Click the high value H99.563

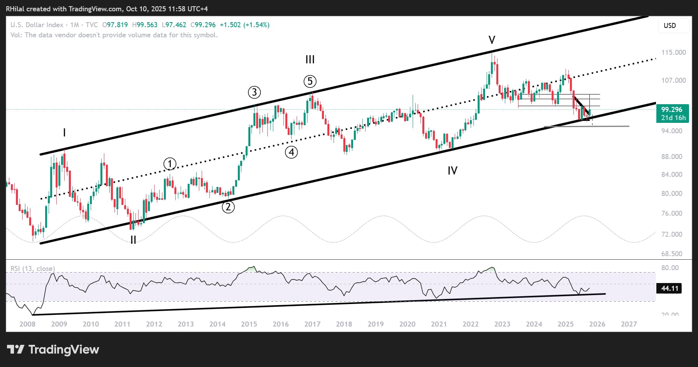145,25
